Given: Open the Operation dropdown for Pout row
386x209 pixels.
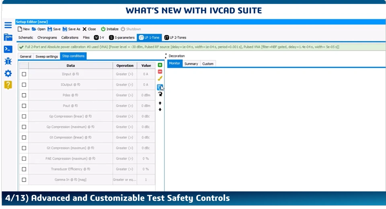Looking at the screenshot, I should [x=125, y=106].
